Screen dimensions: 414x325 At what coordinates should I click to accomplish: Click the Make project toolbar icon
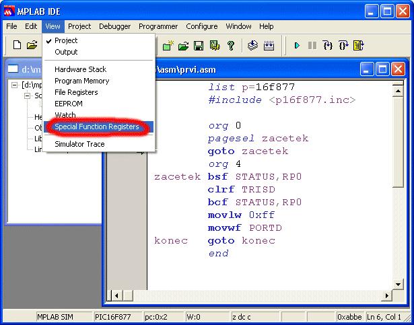(252, 45)
